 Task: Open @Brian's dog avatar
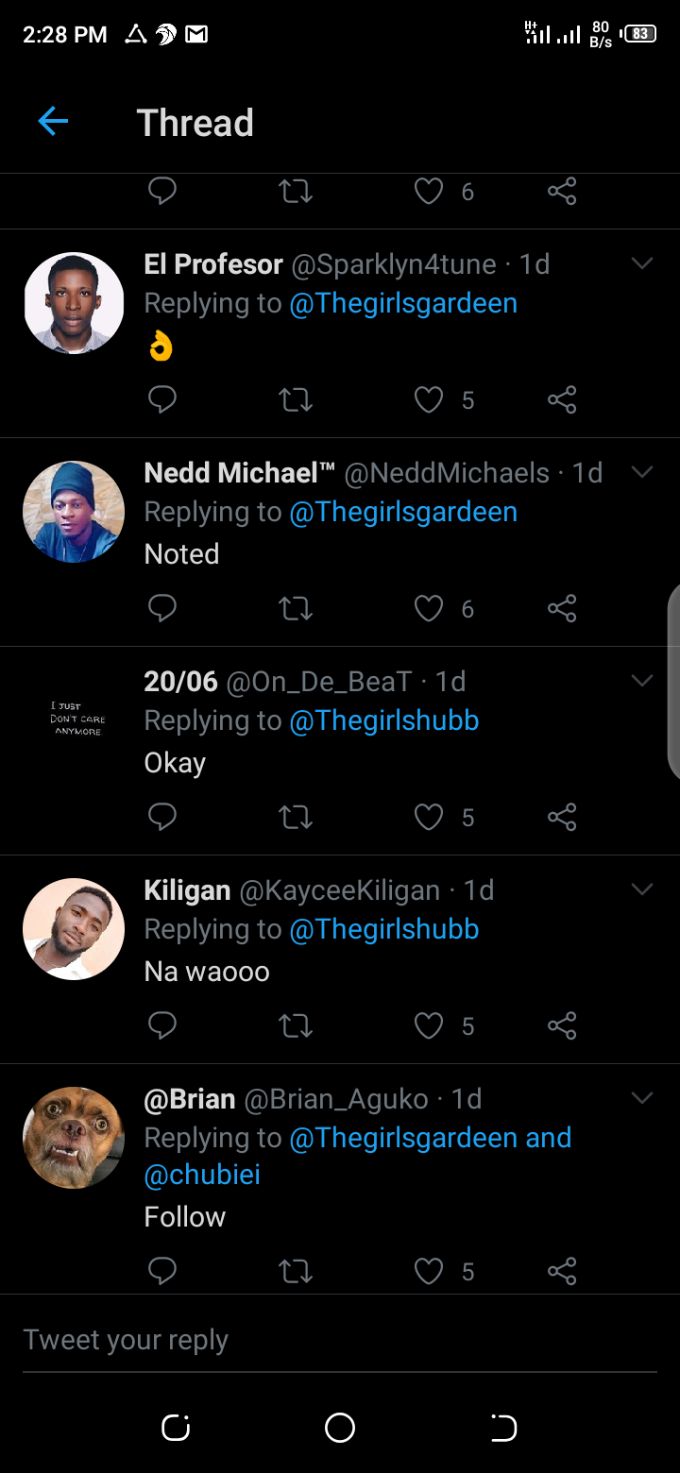(x=74, y=1138)
